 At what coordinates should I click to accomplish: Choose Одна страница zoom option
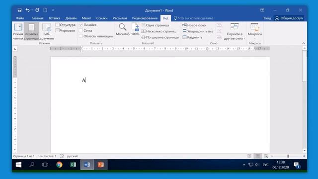click(156, 25)
